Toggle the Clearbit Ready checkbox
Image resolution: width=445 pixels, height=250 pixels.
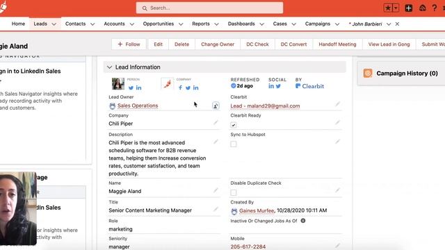234,125
